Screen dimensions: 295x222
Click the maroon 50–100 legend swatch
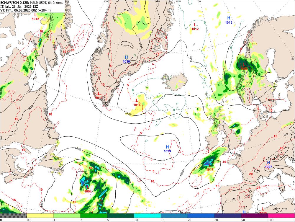click(x=255, y=216)
